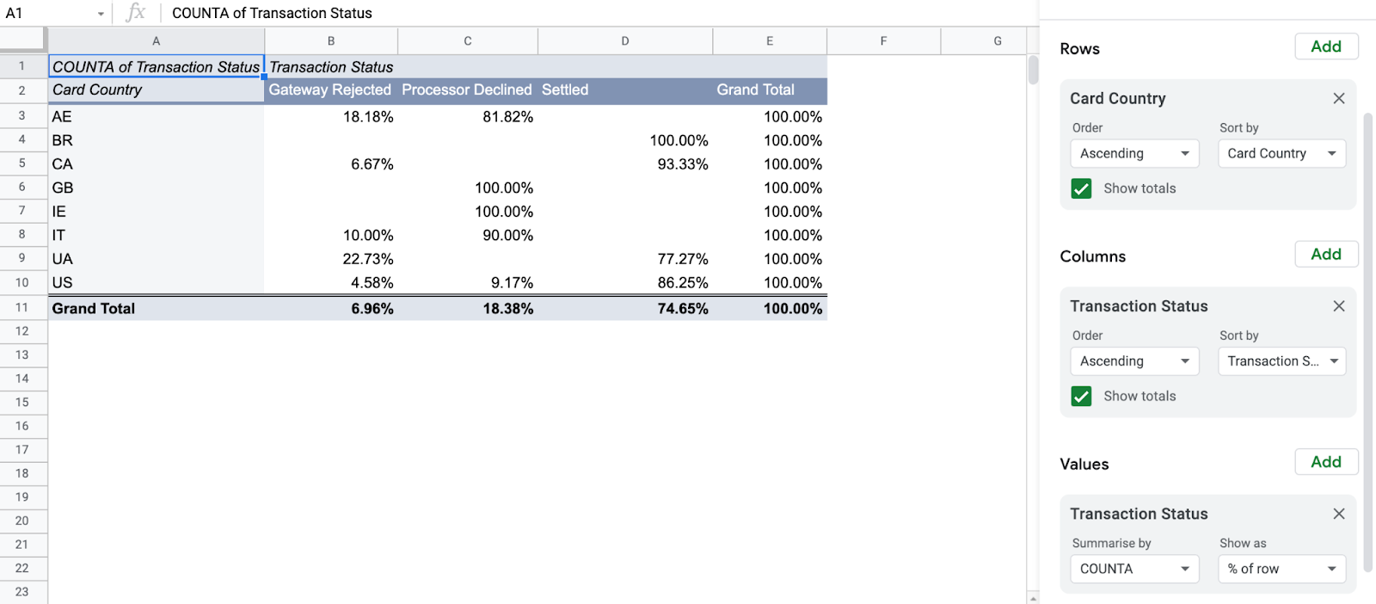Click the 74.65% grand total cell
This screenshot has width=1376, height=604.
pyautogui.click(x=625, y=308)
